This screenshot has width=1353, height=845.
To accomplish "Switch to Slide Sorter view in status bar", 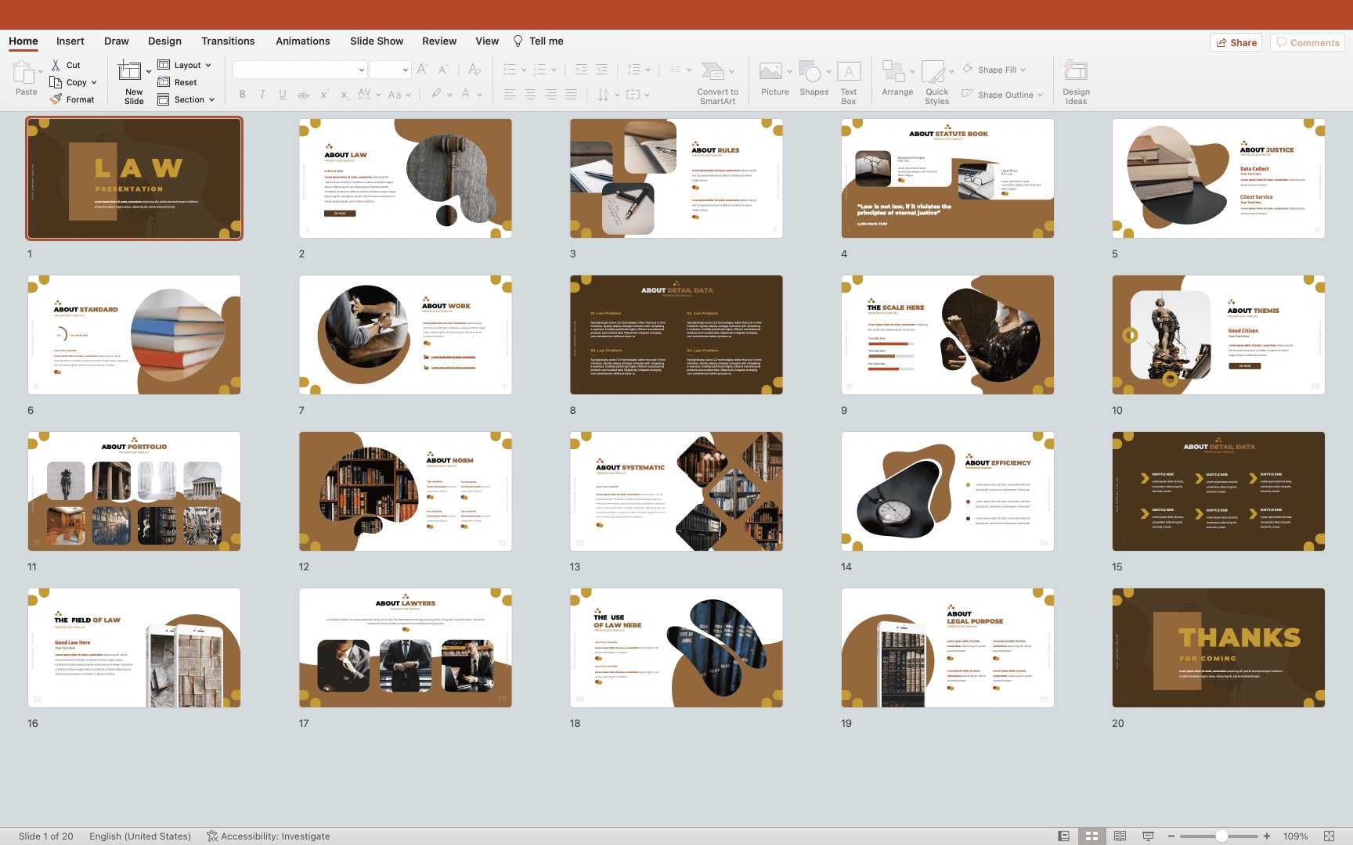I will 1091,836.
